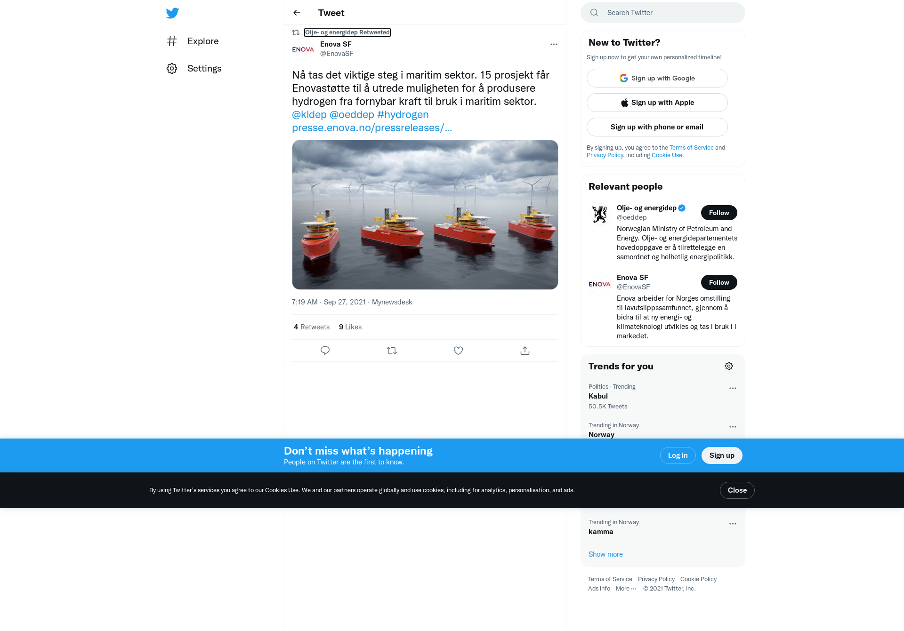Image resolution: width=904 pixels, height=631 pixels.
Task: Click the Enova SF profile avatar on tweet
Action: tap(303, 49)
